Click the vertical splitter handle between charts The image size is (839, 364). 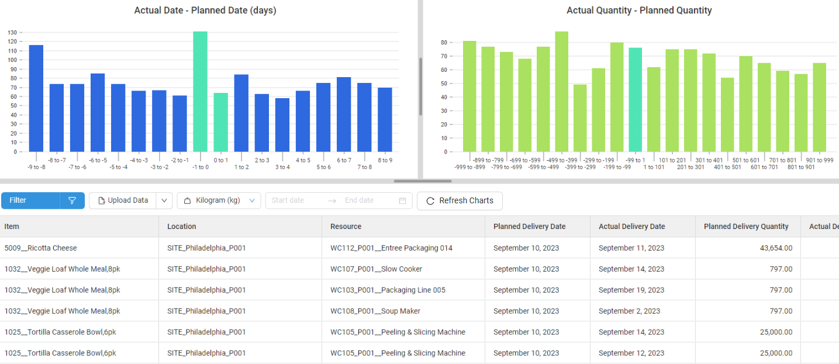(x=420, y=86)
